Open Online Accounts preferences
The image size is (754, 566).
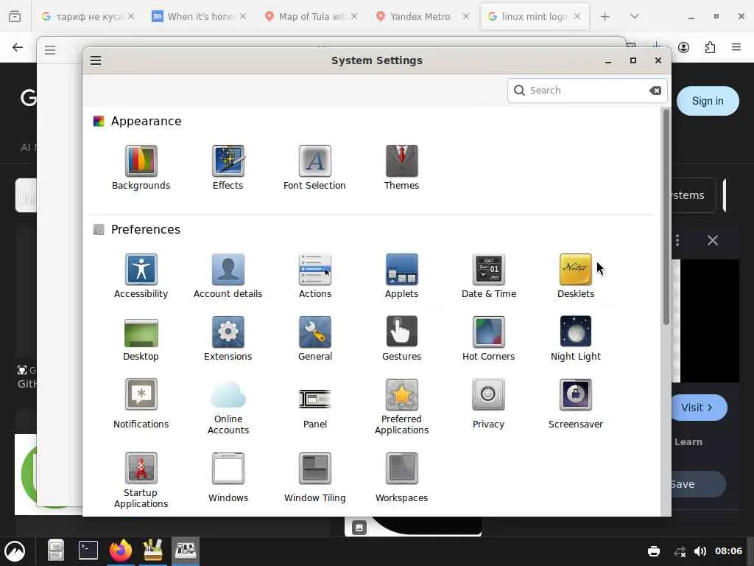(x=228, y=407)
